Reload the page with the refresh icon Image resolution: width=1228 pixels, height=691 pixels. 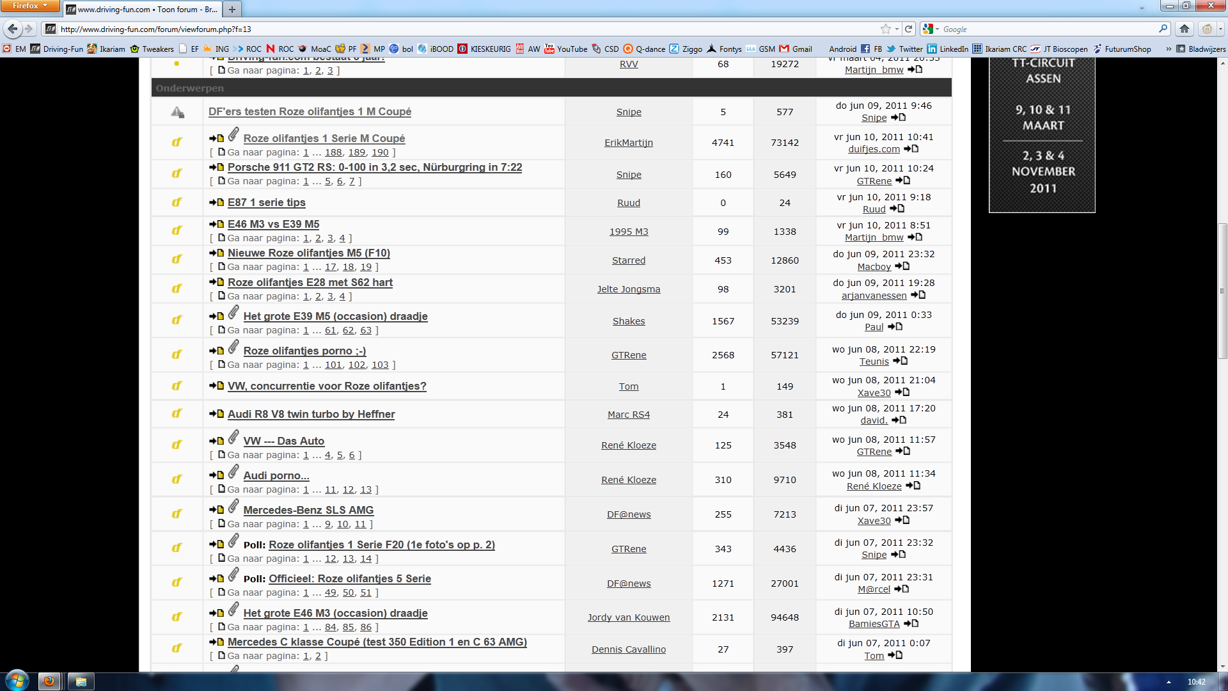click(x=908, y=29)
